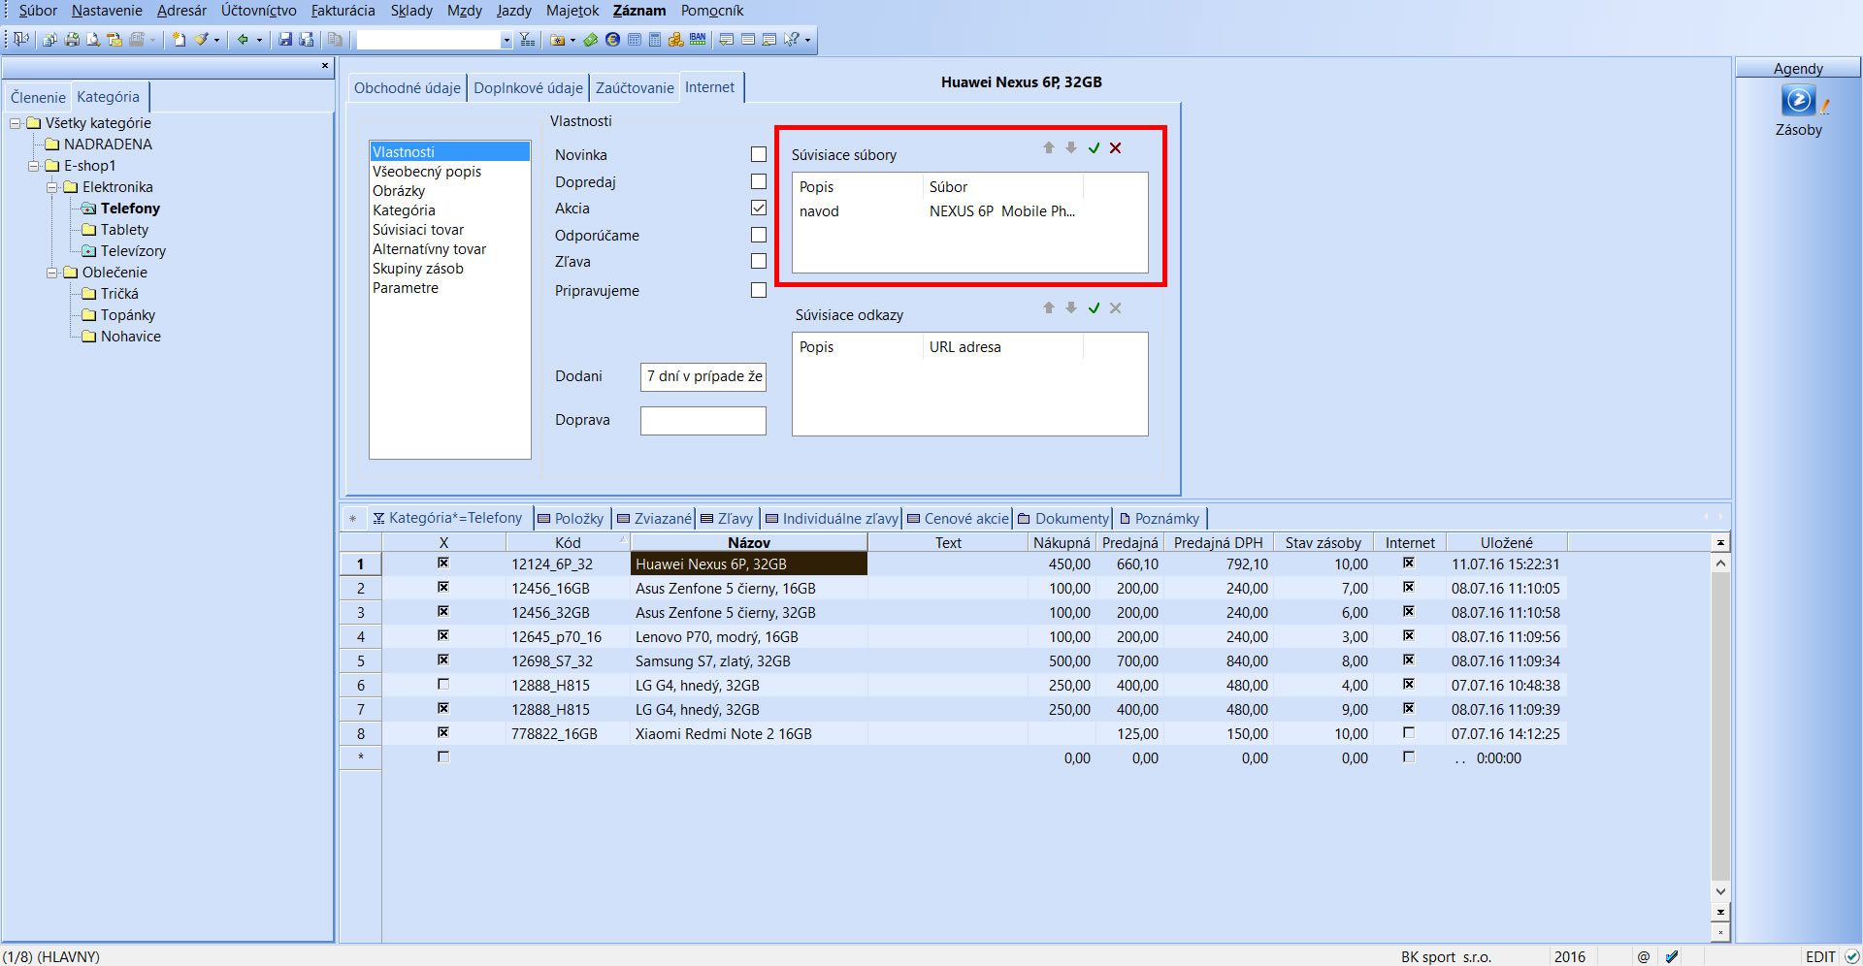Click scrollbar down arrow in table
The height and width of the screenshot is (966, 1863).
1720,891
